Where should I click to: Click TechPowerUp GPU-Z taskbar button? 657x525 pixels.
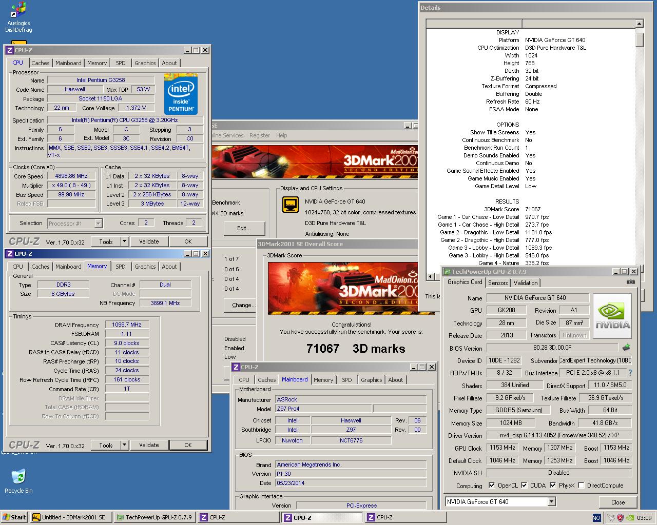[155, 517]
